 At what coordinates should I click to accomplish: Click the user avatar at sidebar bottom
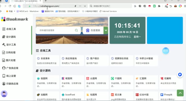click(4, 94)
